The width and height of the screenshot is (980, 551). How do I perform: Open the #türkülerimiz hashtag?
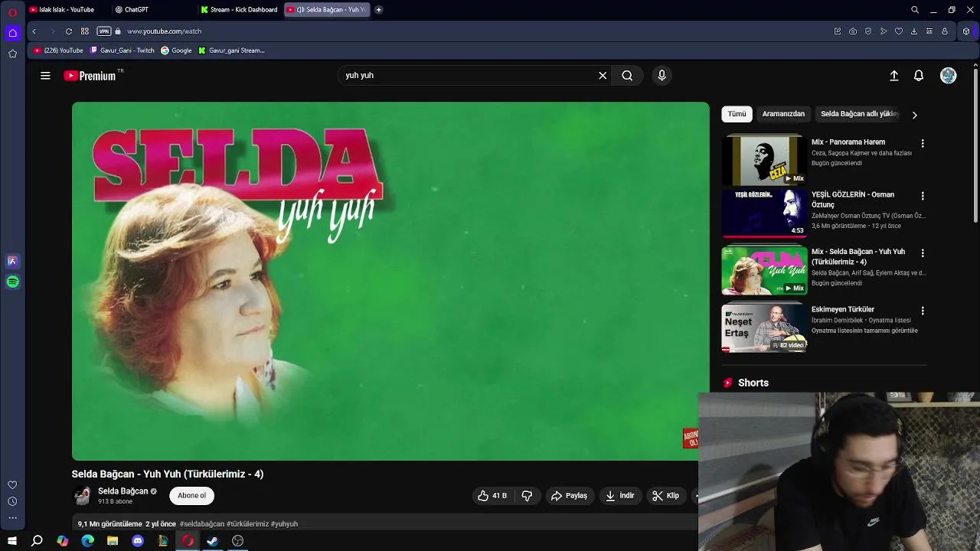coord(247,524)
